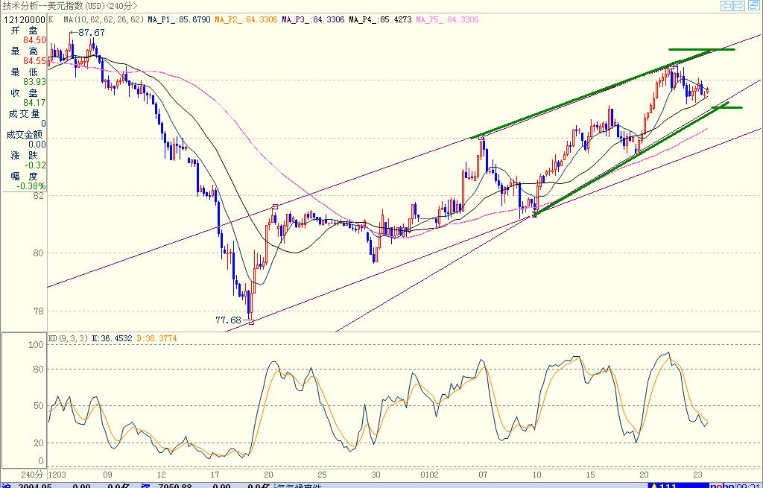Click the 20 level on the KD axis
This screenshot has height=488, width=763.
click(39, 443)
